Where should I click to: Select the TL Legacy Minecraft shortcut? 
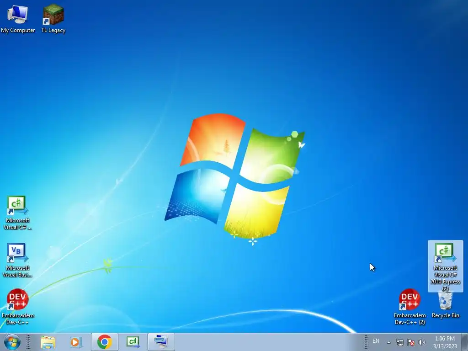point(53,18)
